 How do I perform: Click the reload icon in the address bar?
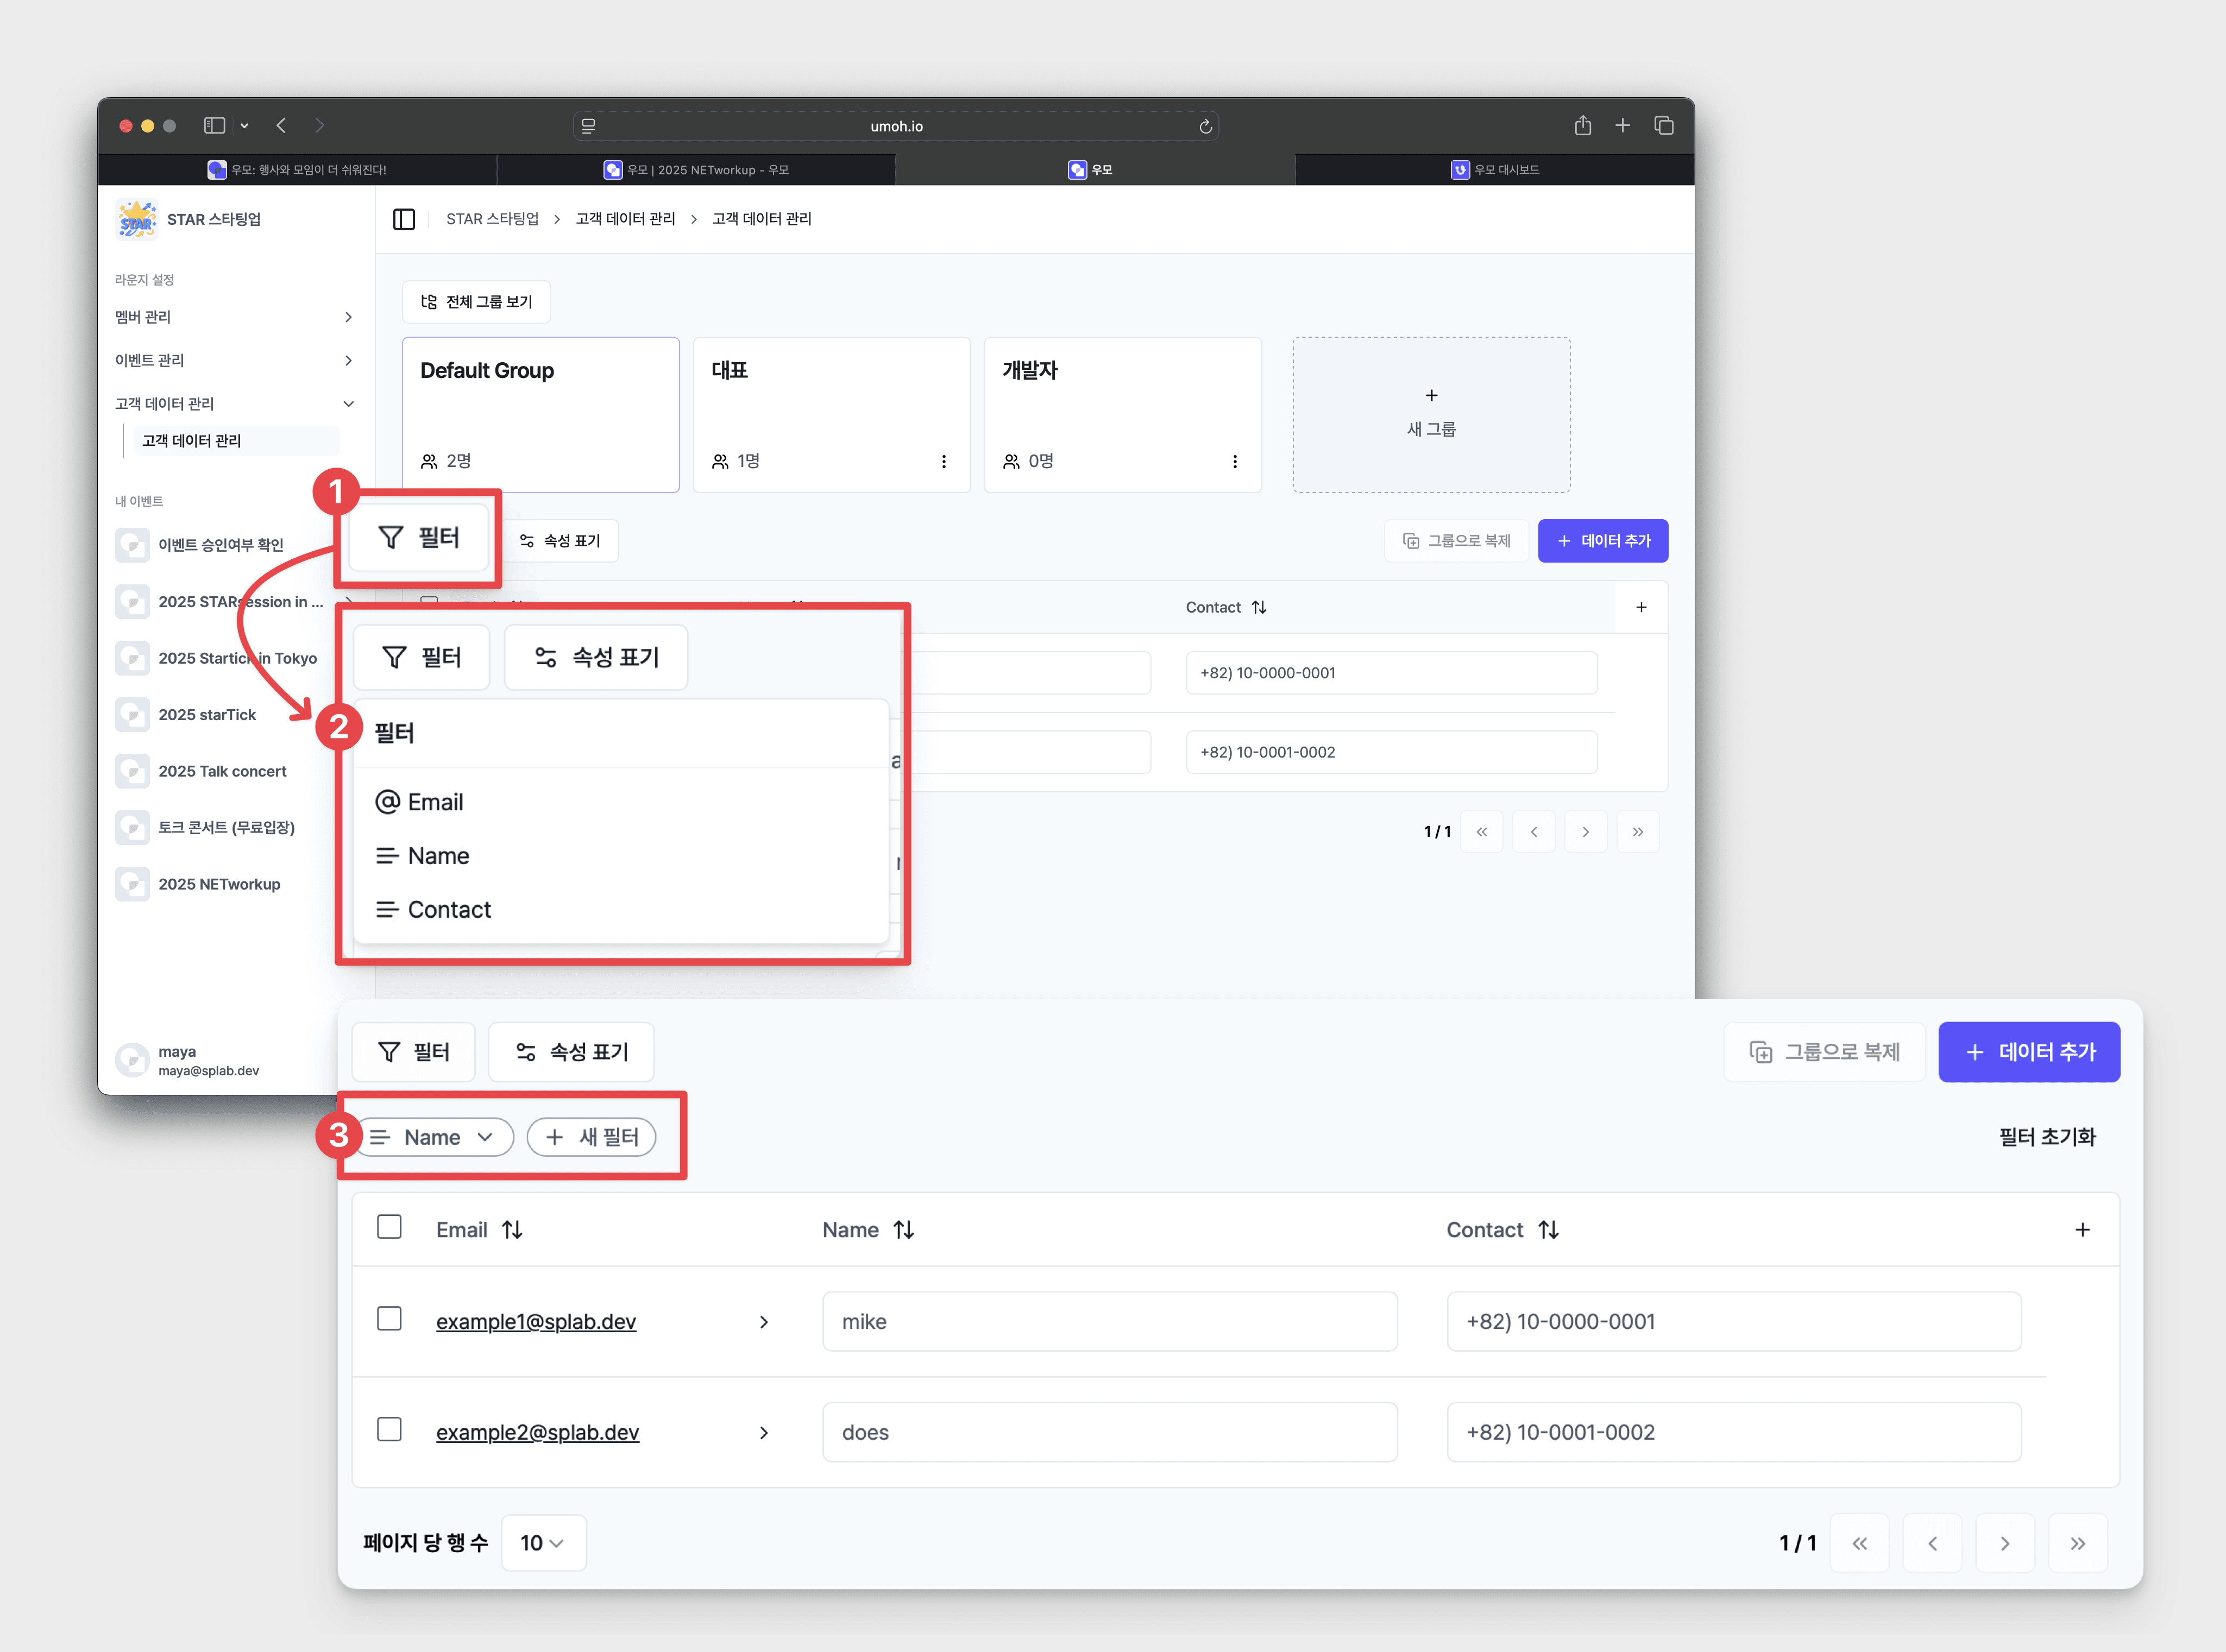(x=1205, y=126)
